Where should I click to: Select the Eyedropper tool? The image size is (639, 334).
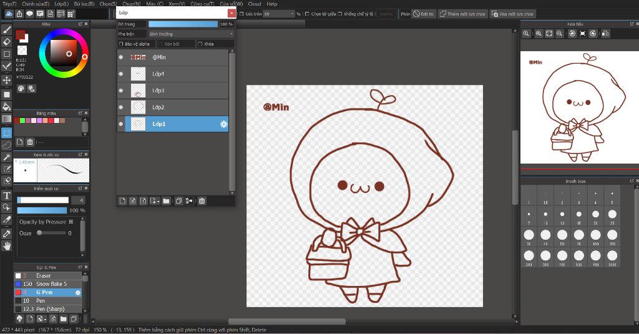click(6, 233)
